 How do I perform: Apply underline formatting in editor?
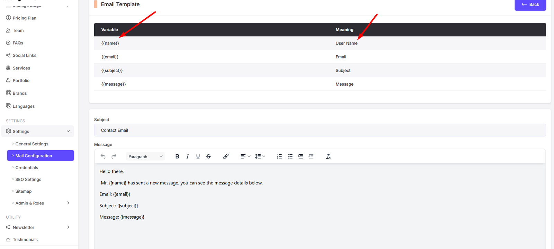(x=198, y=156)
